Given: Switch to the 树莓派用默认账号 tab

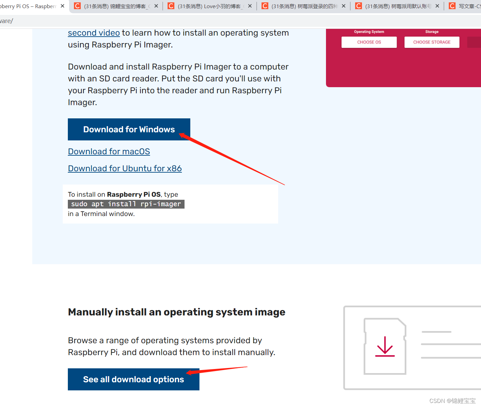Looking at the screenshot, I should click(397, 6).
